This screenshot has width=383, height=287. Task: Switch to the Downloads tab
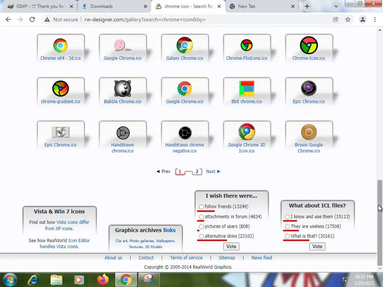point(114,6)
